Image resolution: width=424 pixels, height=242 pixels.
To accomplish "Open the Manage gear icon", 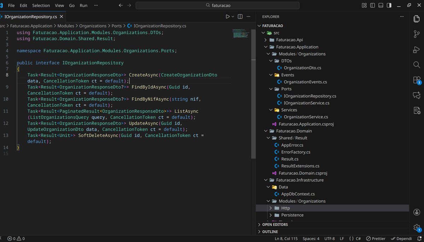I will click(x=417, y=227).
